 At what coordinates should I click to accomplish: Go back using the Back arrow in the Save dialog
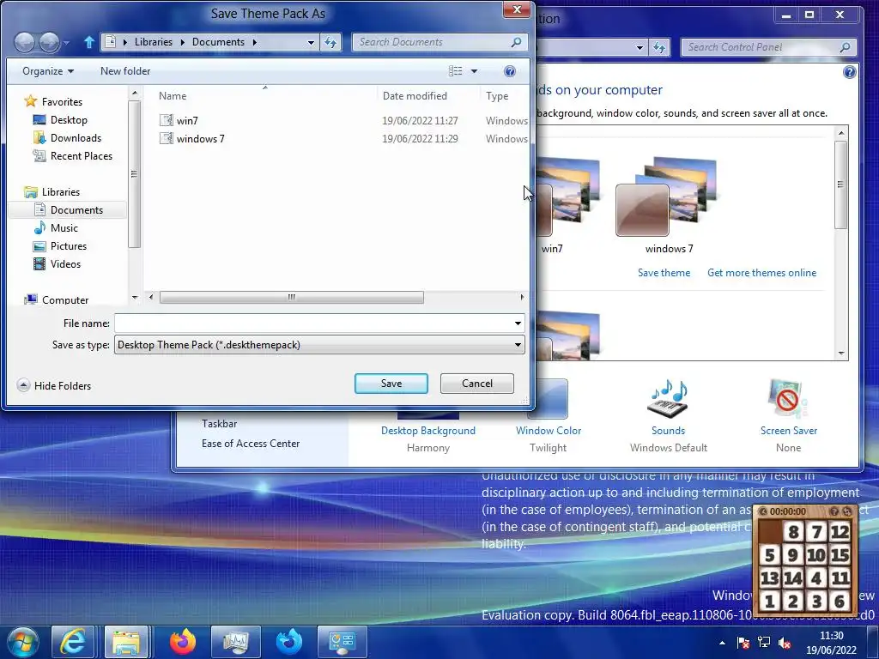pos(24,42)
